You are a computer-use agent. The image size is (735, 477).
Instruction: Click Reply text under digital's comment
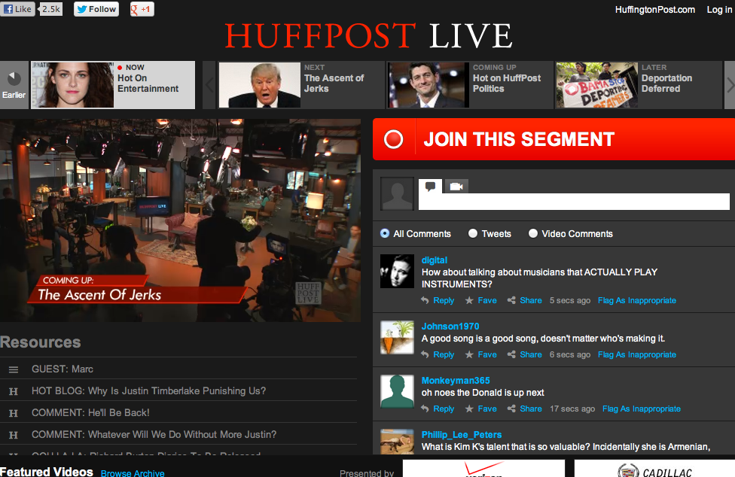point(444,300)
